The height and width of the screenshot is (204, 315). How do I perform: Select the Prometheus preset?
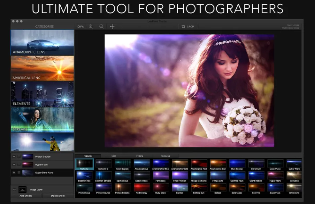(84, 189)
